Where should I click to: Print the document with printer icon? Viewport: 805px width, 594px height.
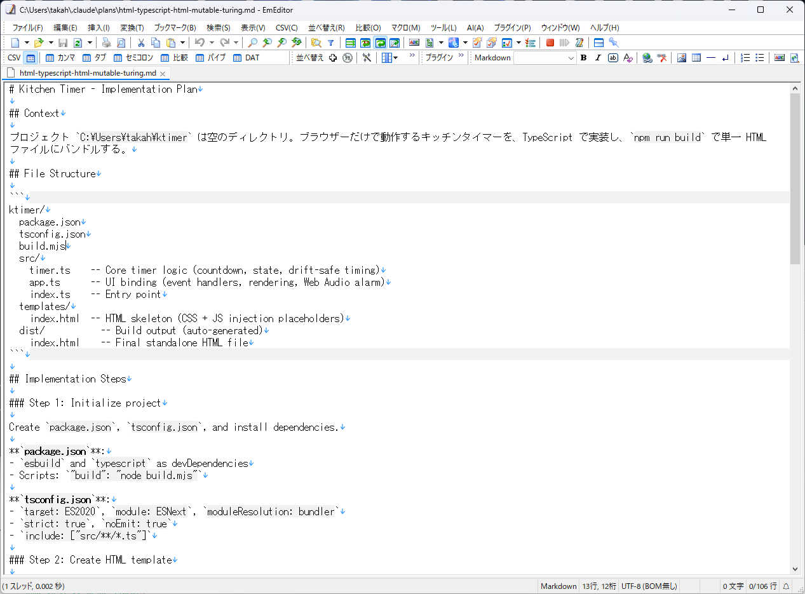106,43
